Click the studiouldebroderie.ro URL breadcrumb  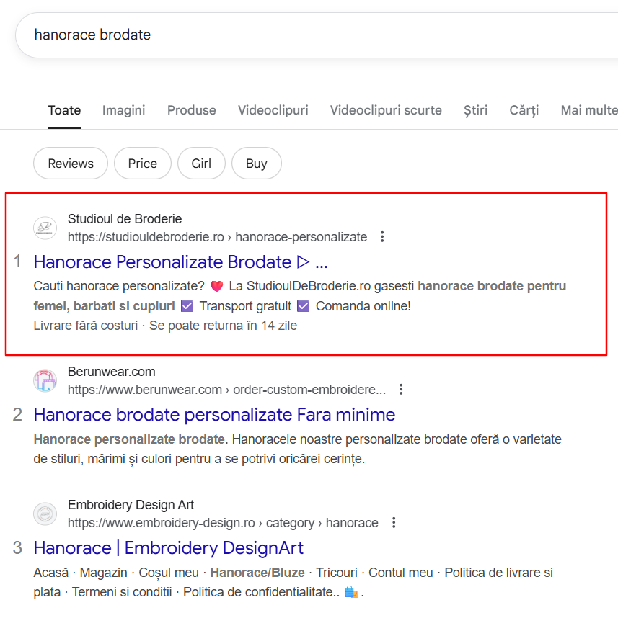click(218, 237)
